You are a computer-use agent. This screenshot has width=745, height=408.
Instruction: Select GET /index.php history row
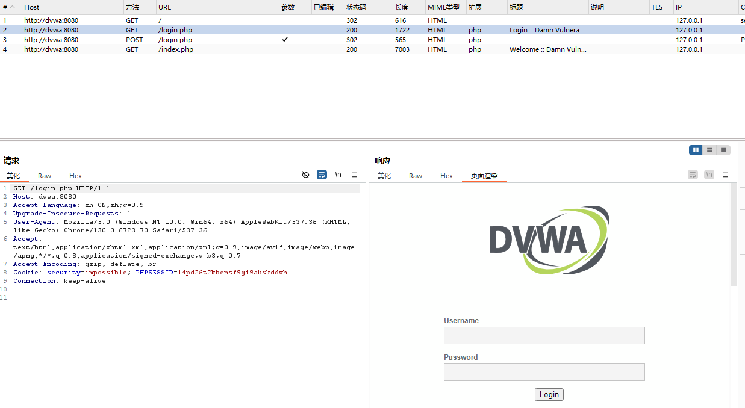(372, 49)
